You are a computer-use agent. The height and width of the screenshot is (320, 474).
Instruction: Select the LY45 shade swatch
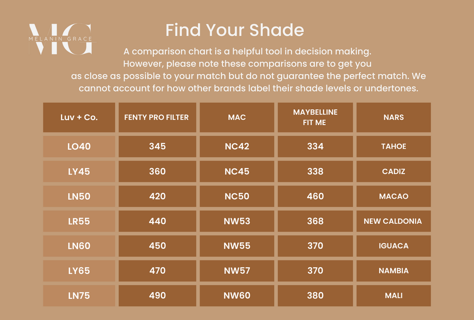pos(79,171)
